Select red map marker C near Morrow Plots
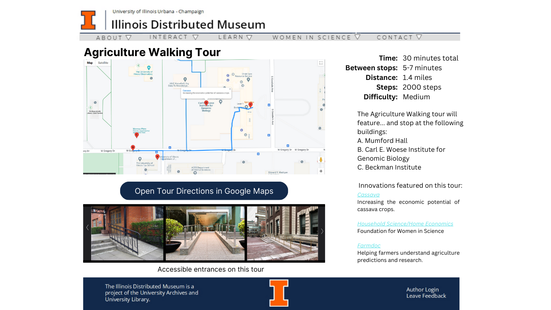This screenshot has height=310, width=551. 137,135
